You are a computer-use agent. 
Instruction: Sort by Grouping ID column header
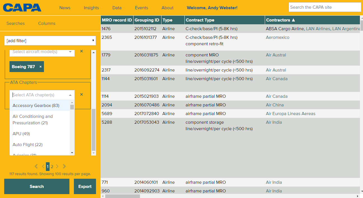147,20
